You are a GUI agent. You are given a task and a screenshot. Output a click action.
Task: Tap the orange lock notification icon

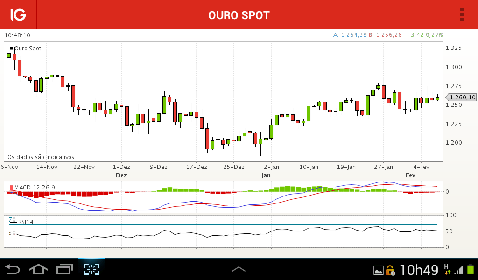[x=390, y=270]
